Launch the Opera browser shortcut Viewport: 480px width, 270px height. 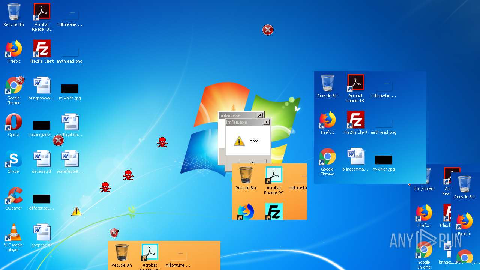coord(13,125)
